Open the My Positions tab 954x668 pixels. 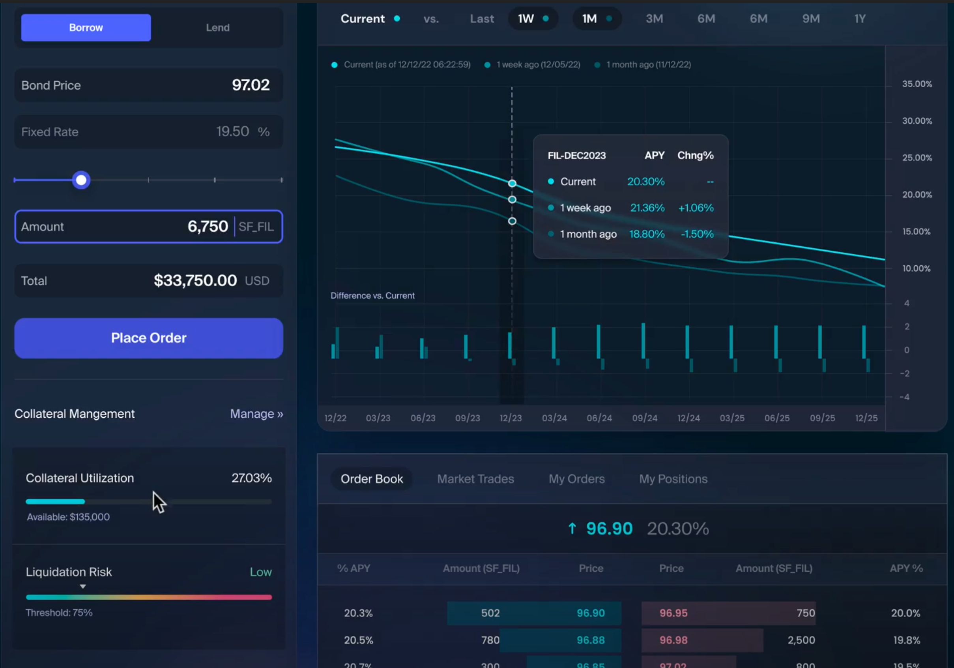[x=673, y=479]
